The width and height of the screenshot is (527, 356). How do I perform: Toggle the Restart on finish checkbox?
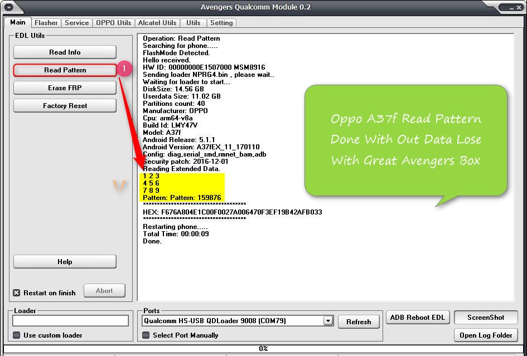pos(17,293)
